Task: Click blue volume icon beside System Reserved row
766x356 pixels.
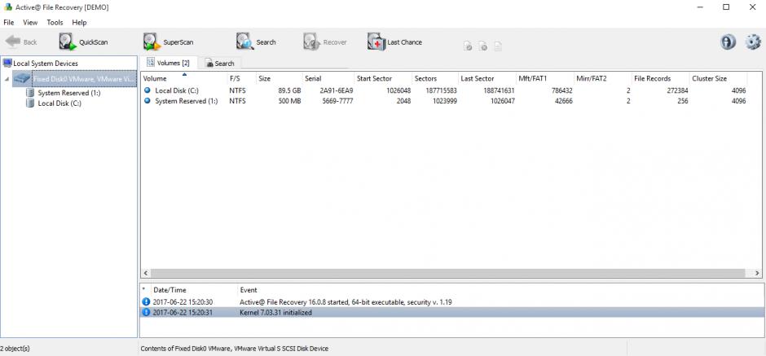Action: pyautogui.click(x=147, y=101)
